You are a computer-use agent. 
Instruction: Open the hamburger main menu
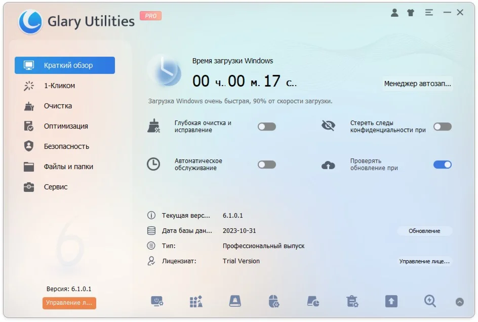pyautogui.click(x=429, y=13)
